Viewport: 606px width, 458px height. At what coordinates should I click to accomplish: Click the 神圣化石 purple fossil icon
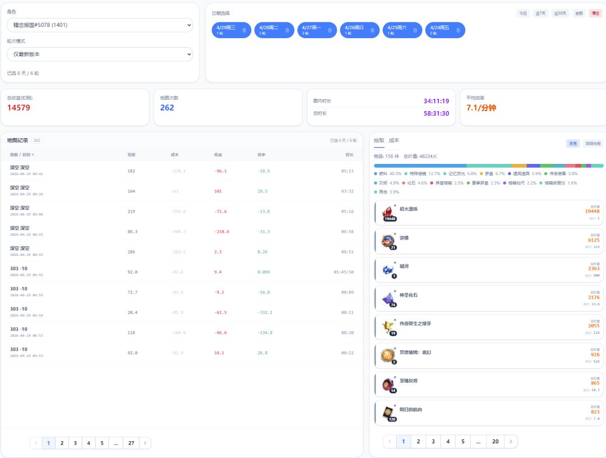388,299
